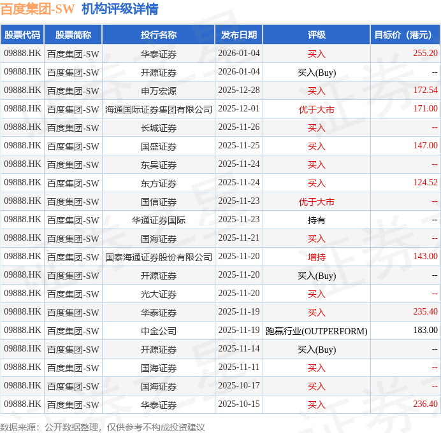The image size is (441, 433).
Task: Select 华泰证券 in the 2026-01-04 row
Action: 159,54
